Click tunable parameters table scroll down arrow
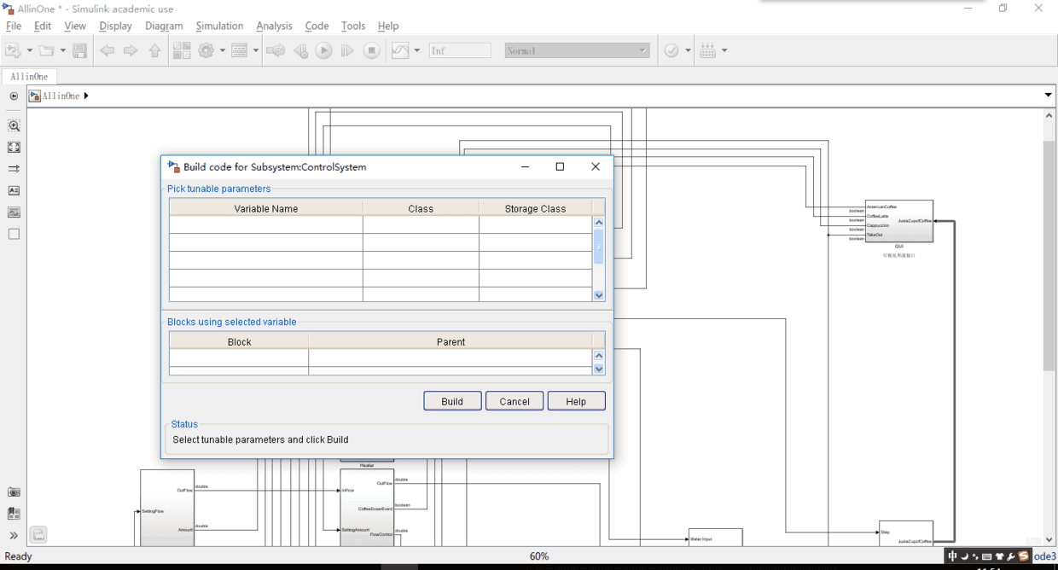Screen dimensions: 1058x570 click(598, 295)
